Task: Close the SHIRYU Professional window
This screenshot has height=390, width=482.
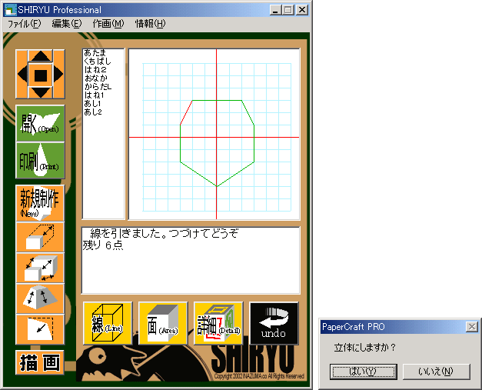Action: 302,10
